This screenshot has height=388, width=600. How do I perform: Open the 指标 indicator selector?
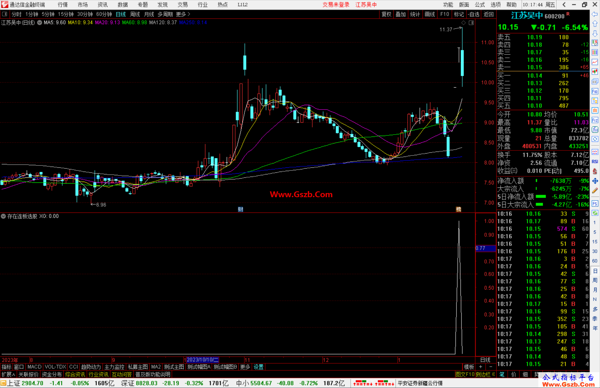tap(6, 367)
